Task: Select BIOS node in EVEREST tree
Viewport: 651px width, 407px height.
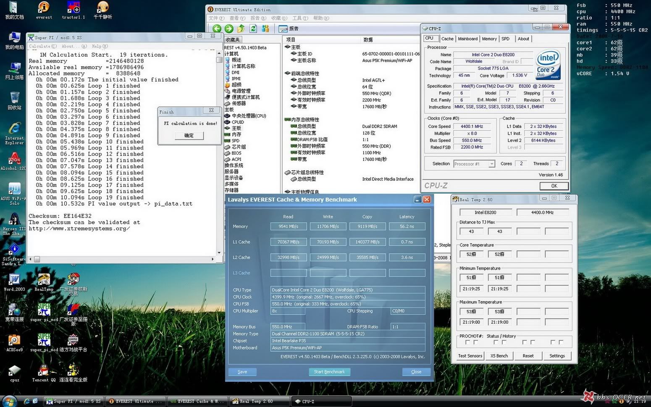Action: (x=236, y=153)
